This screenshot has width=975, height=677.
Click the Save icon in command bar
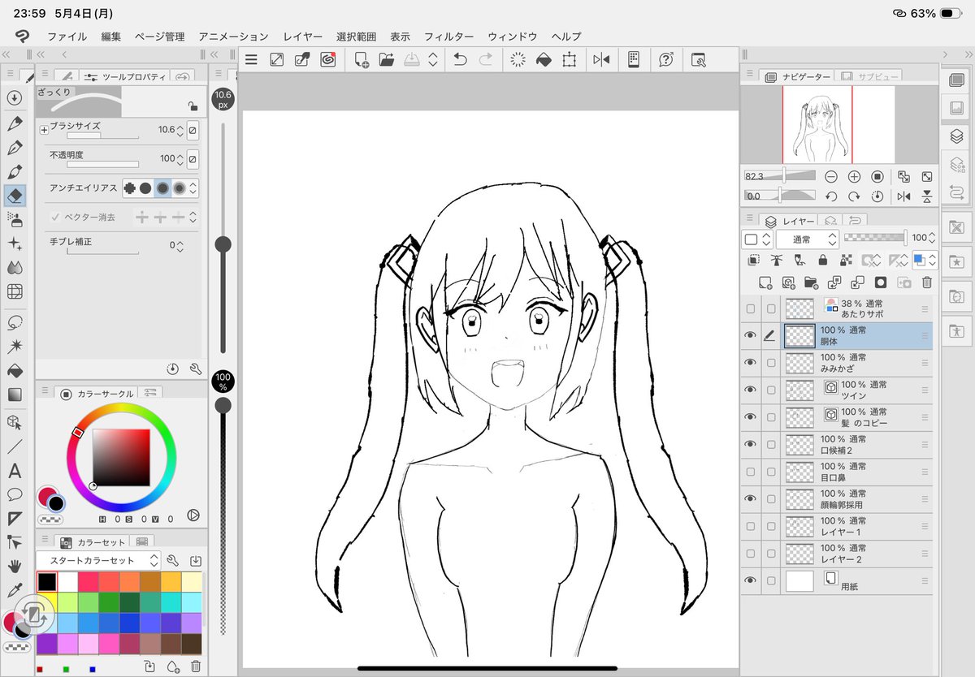pyautogui.click(x=412, y=59)
